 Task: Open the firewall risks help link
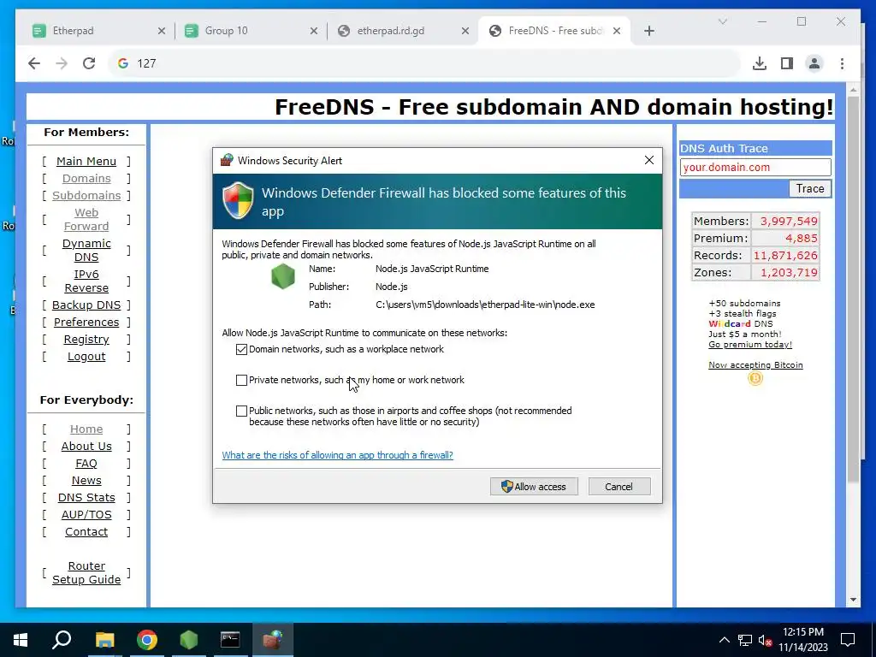click(337, 455)
